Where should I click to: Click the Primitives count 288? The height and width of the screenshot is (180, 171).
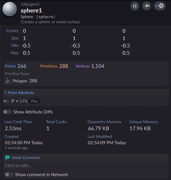click(x=64, y=66)
